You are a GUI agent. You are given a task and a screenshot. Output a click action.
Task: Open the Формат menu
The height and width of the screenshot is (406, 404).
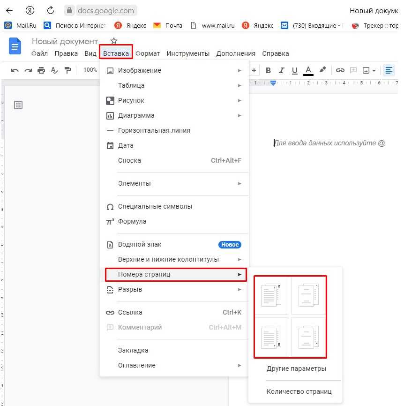(148, 53)
